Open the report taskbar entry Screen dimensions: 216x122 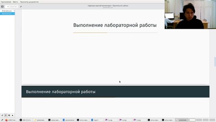[x=97, y=120]
